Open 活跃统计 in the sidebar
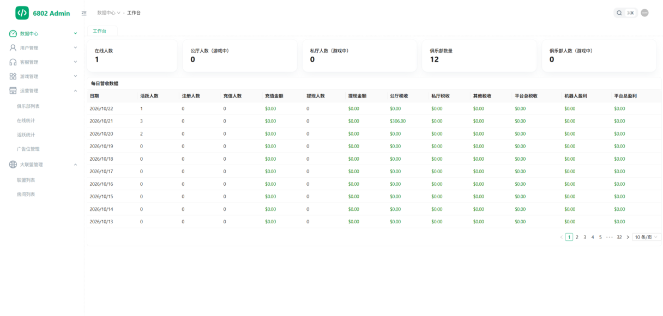 click(x=26, y=135)
